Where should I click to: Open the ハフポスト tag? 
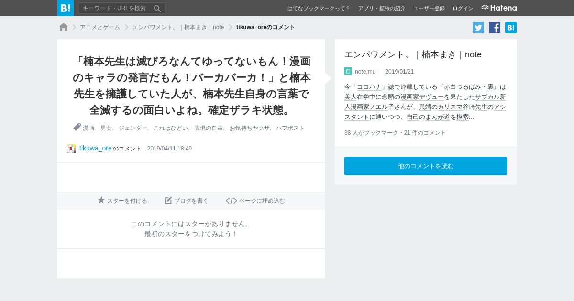tap(290, 128)
